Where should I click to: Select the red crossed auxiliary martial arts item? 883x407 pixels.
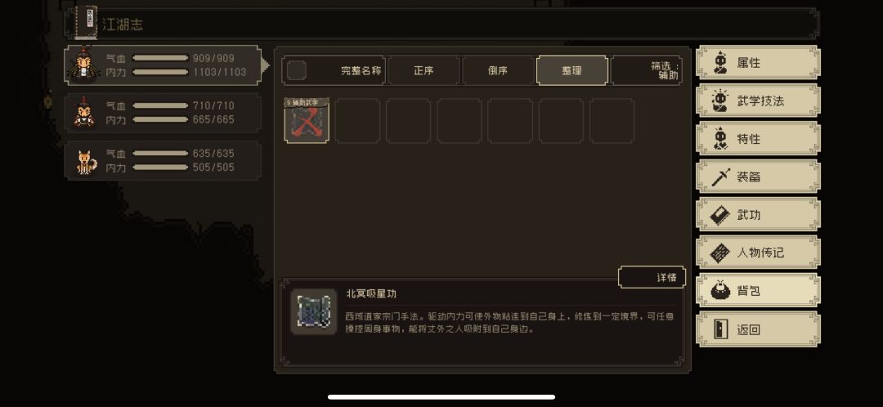pos(307,121)
